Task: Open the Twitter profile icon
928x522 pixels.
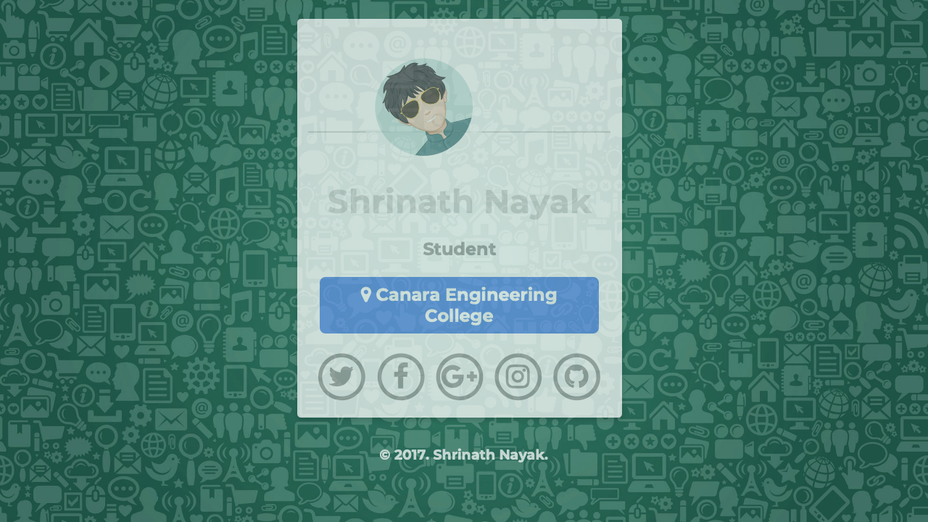Action: (x=341, y=377)
